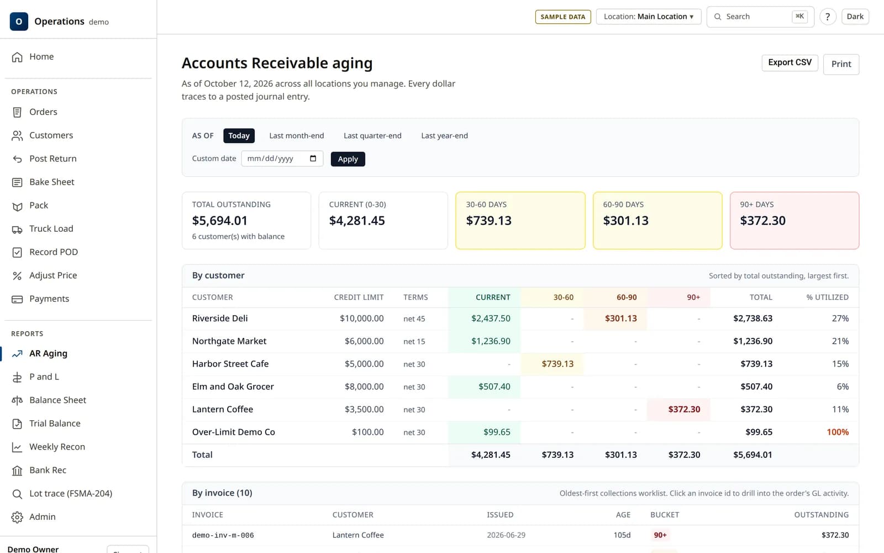This screenshot has height=553, width=884.
Task: Switch to Dark theme
Action: [x=855, y=17]
